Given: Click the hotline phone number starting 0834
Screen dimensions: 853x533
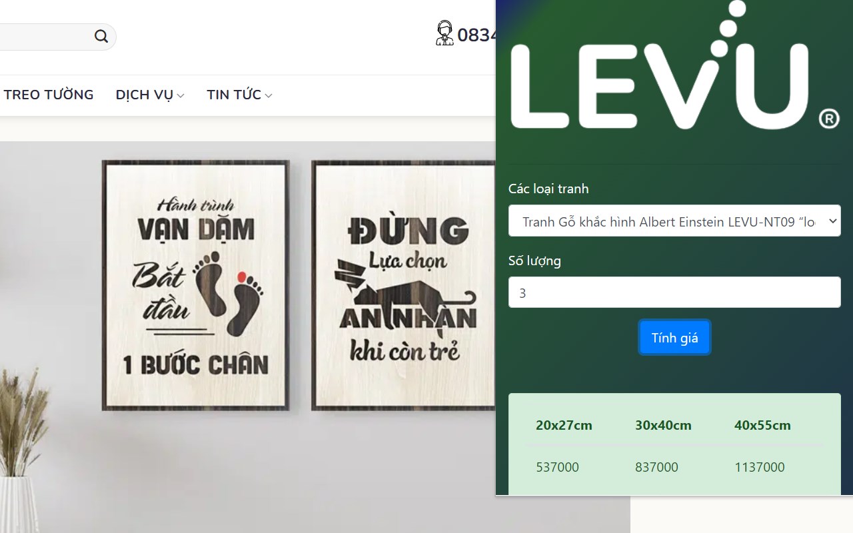Looking at the screenshot, I should (x=476, y=35).
